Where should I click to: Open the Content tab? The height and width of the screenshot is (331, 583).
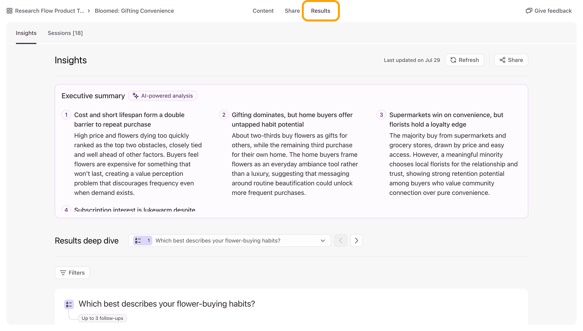[x=263, y=11]
